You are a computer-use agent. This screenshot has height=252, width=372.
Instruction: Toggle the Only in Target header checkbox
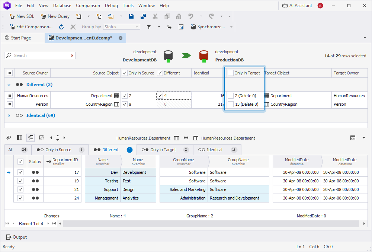click(231, 73)
